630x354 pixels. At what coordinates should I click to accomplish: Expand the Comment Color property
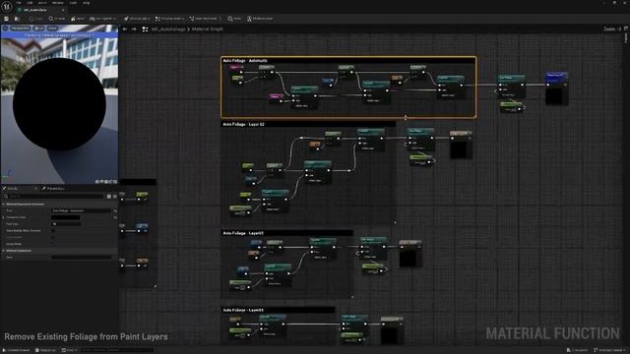pos(4,217)
